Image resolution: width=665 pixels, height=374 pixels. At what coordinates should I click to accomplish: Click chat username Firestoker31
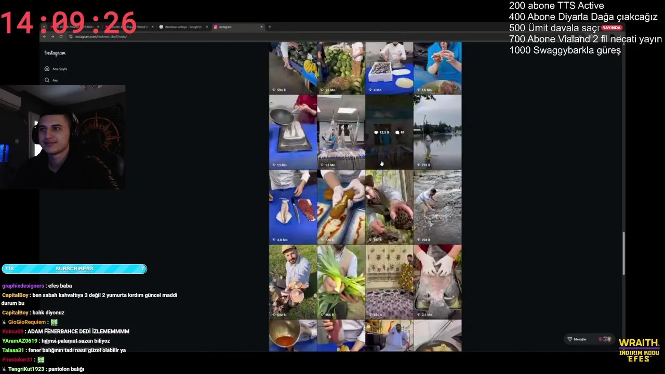click(x=17, y=359)
